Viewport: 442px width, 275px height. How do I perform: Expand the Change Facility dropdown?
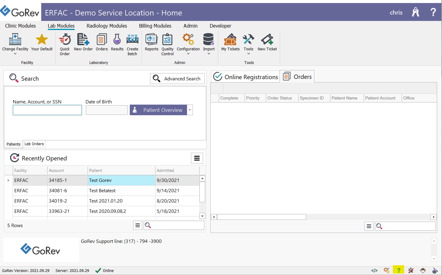pos(15,54)
